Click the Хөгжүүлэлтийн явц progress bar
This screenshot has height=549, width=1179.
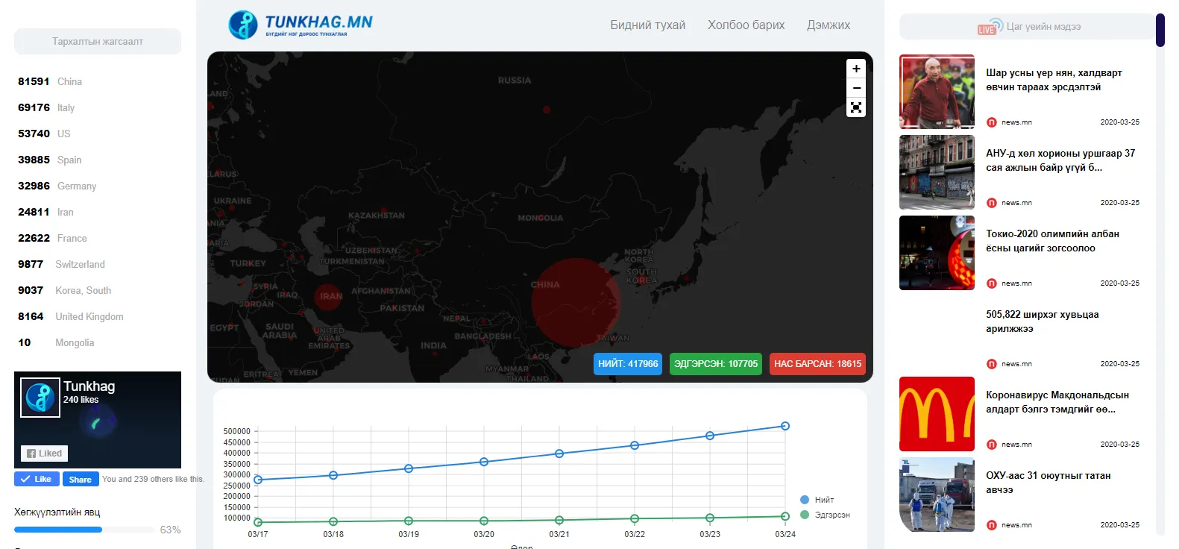click(x=84, y=530)
